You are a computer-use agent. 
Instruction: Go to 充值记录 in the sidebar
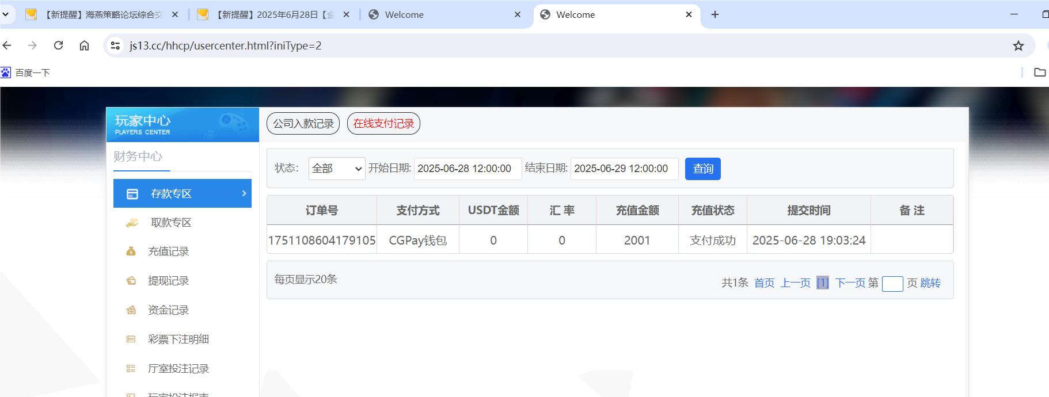click(168, 251)
